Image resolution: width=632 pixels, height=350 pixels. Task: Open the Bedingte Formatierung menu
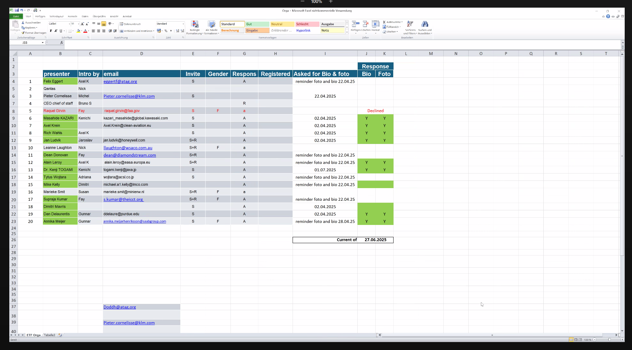tap(195, 25)
